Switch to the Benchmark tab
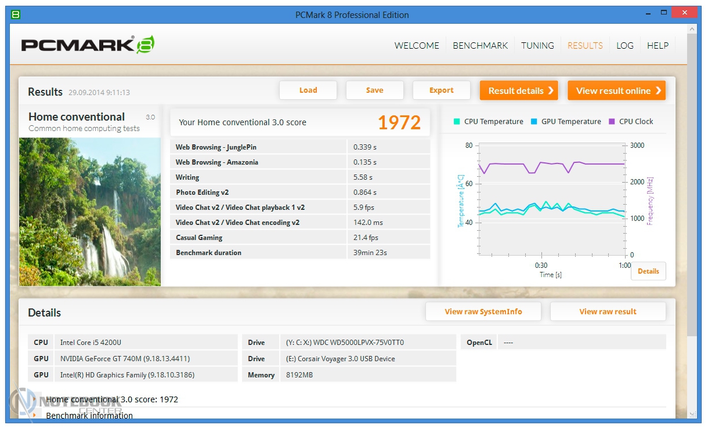Image resolution: width=708 pixels, height=429 pixels. click(x=480, y=45)
